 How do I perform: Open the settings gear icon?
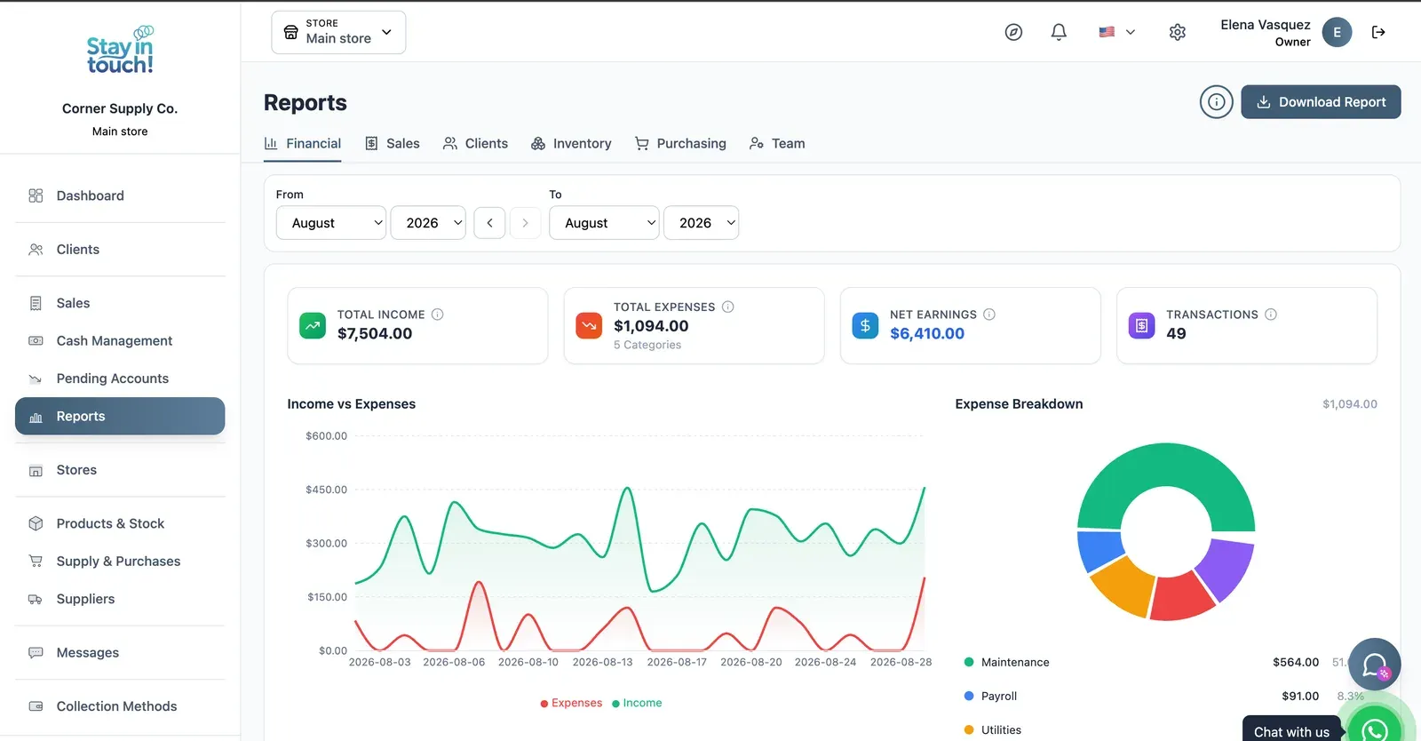(x=1178, y=32)
